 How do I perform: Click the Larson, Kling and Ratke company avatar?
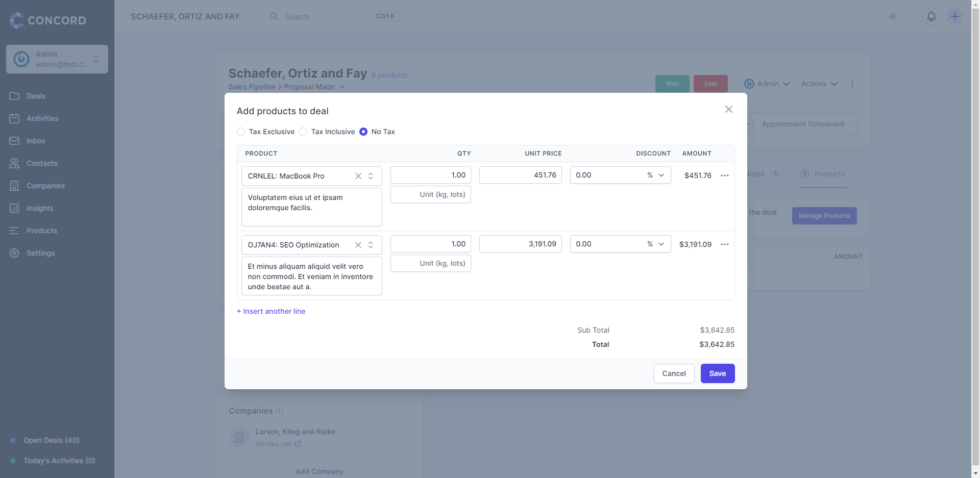[239, 437]
